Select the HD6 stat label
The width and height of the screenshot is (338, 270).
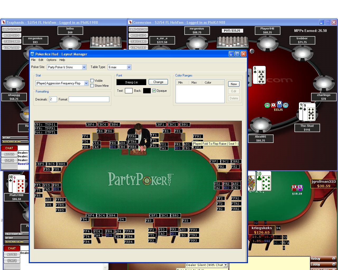pos(113,147)
